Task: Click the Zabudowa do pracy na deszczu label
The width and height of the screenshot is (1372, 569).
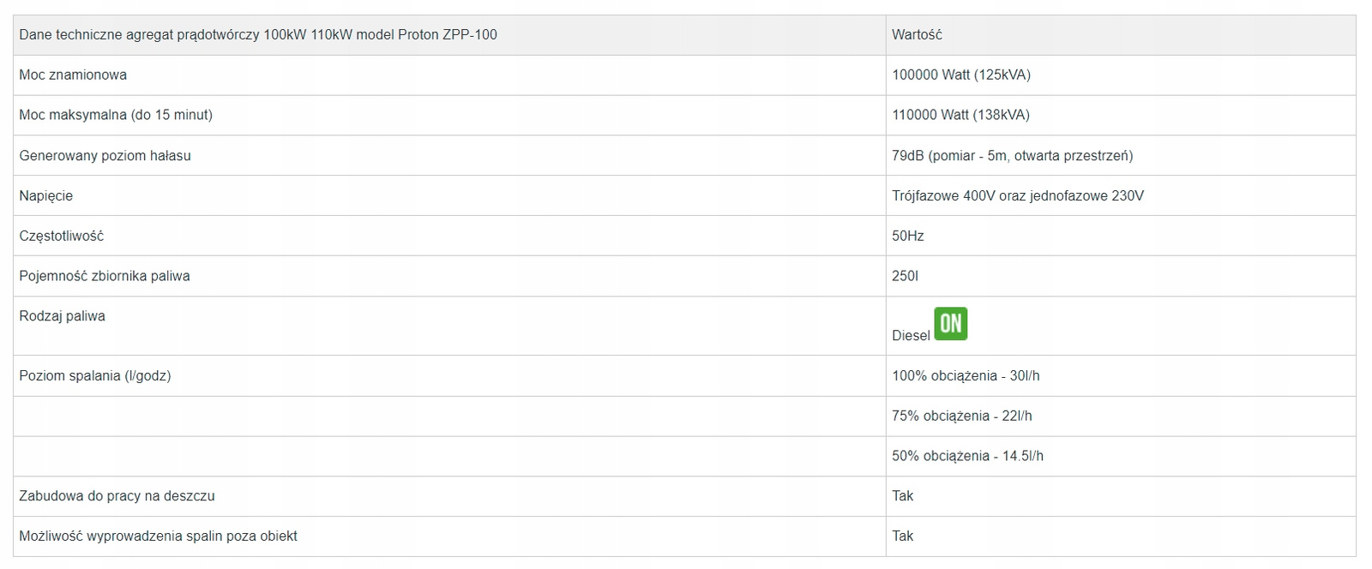Action: (x=117, y=496)
